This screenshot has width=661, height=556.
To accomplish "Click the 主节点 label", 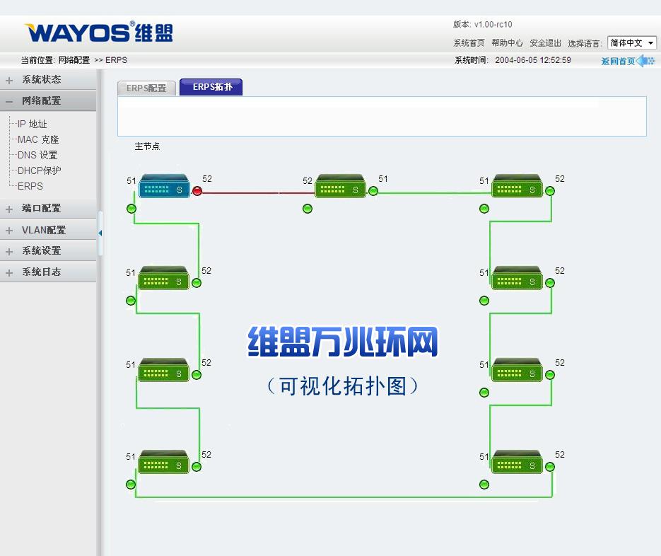I will point(147,146).
